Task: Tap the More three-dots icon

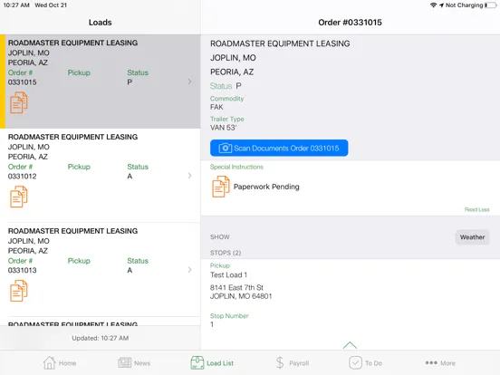Action: [431, 363]
